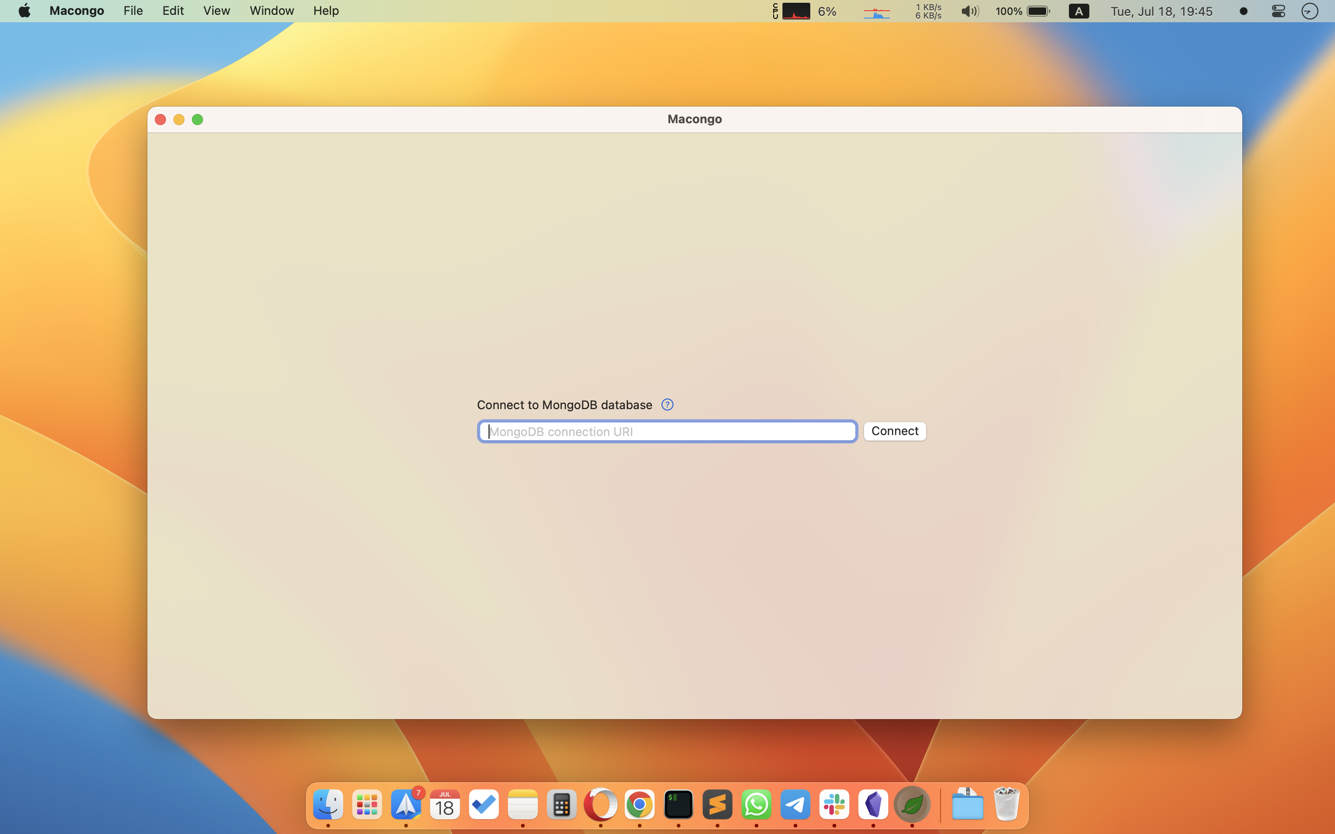The width and height of the screenshot is (1335, 834).
Task: Open Finder from the dock
Action: pos(328,805)
